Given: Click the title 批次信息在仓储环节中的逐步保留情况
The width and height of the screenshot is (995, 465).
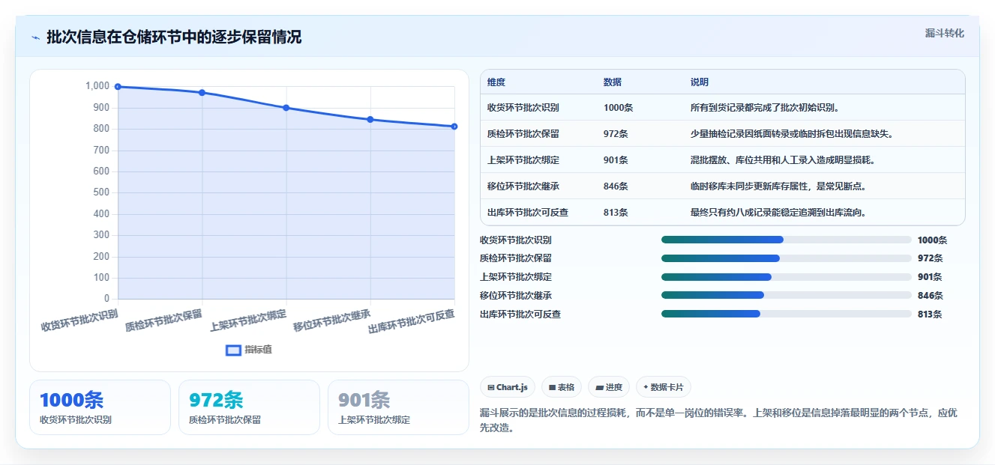Looking at the screenshot, I should pyautogui.click(x=174, y=37).
